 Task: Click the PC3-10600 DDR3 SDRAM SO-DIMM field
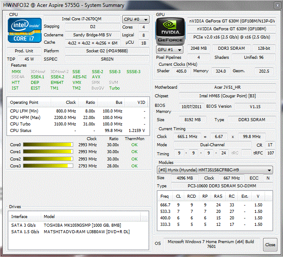(x=222, y=186)
